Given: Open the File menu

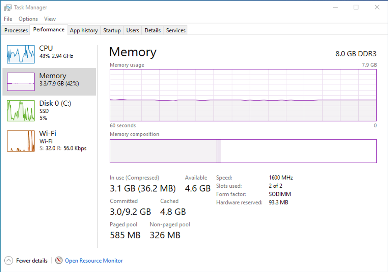Looking at the screenshot, I should 8,19.
